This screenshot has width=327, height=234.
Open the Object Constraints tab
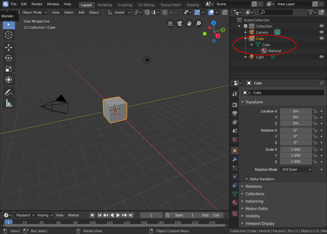(x=235, y=185)
